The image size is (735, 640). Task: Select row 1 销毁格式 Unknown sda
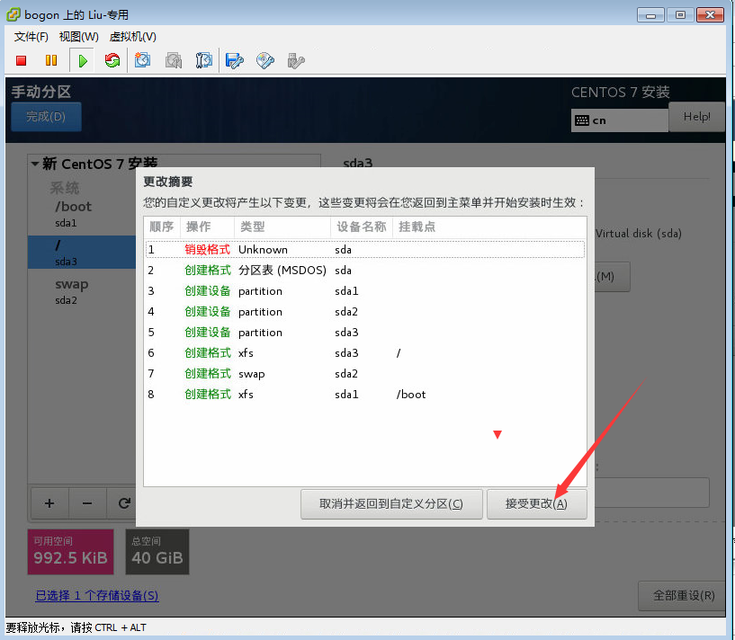365,249
